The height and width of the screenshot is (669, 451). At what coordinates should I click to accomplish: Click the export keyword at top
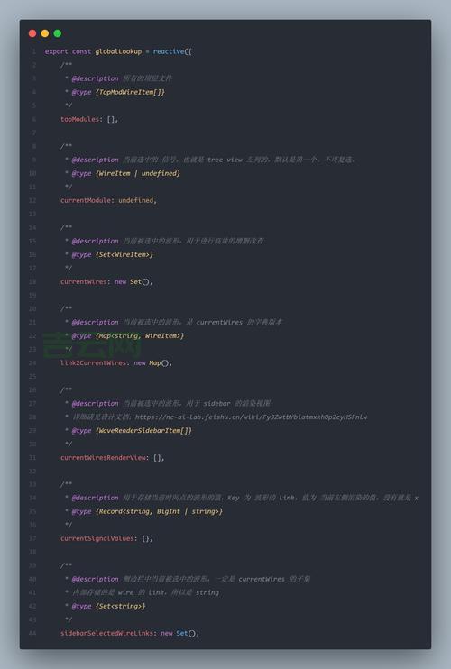[56, 51]
